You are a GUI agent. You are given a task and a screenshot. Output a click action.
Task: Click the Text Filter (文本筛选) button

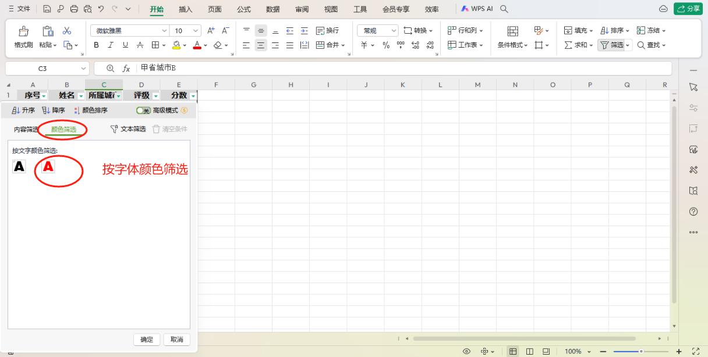tap(128, 129)
